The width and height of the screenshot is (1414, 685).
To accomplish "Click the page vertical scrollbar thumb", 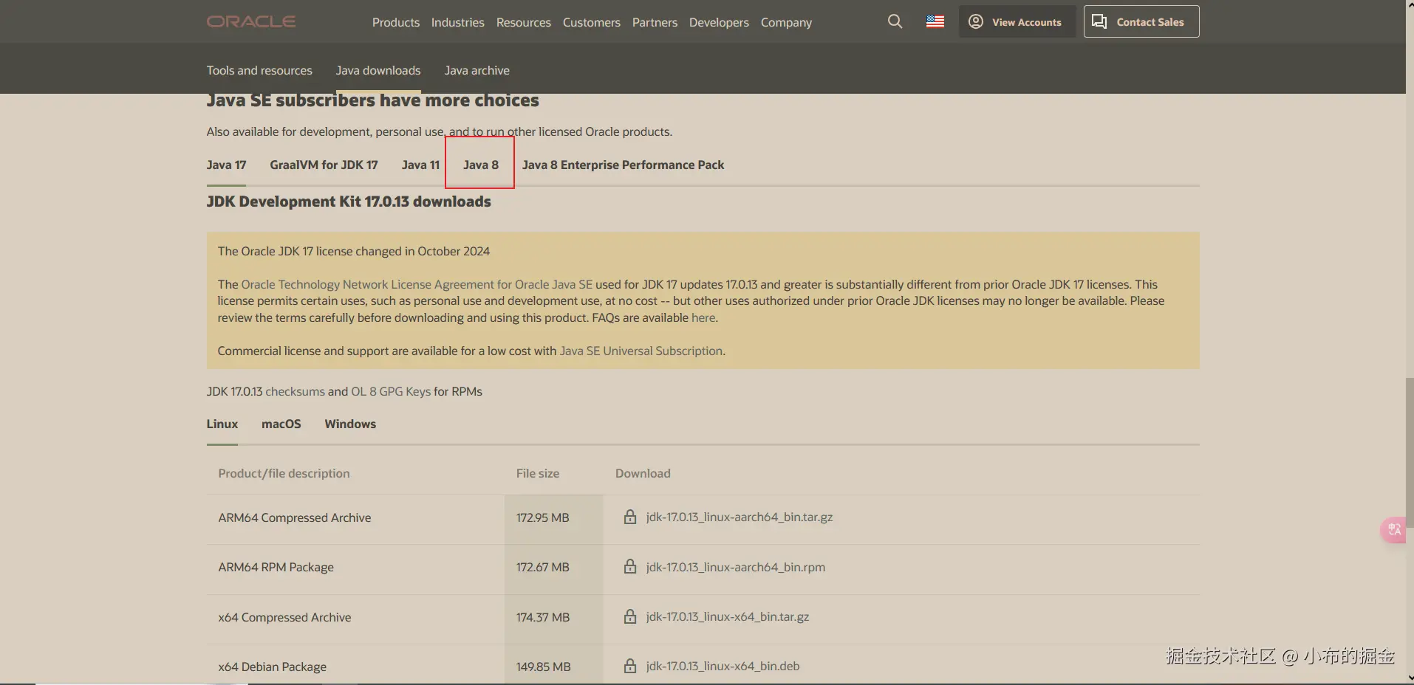I will (x=1410, y=452).
